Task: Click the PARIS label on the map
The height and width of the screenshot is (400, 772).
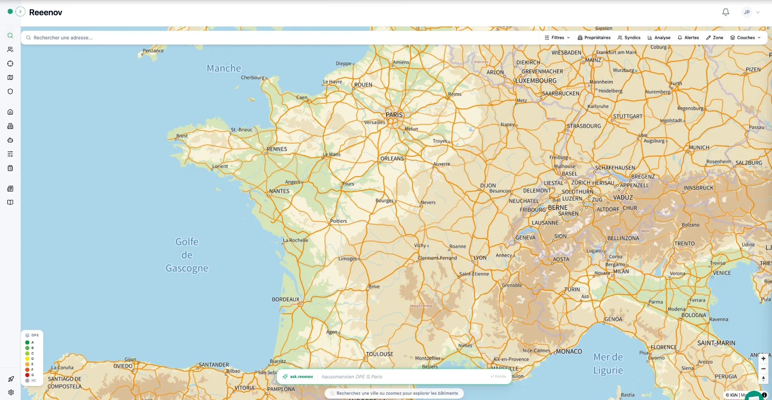Action: pos(394,115)
